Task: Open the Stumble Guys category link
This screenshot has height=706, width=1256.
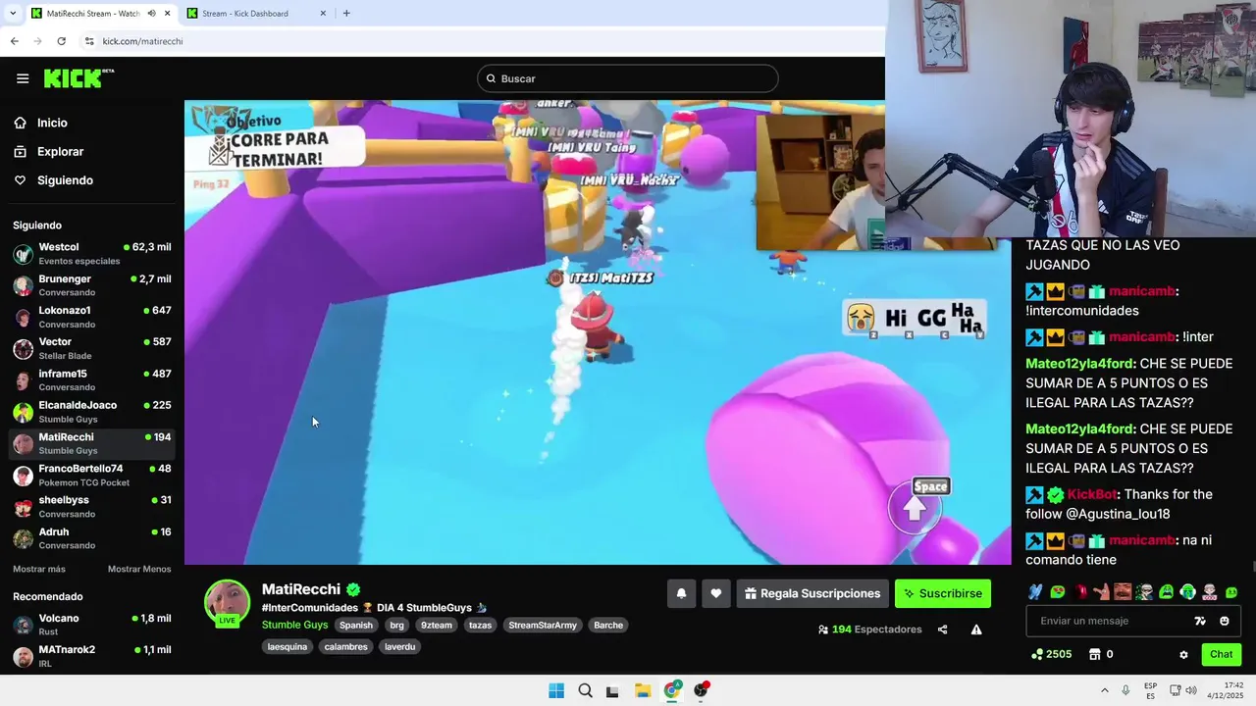Action: [x=294, y=625]
